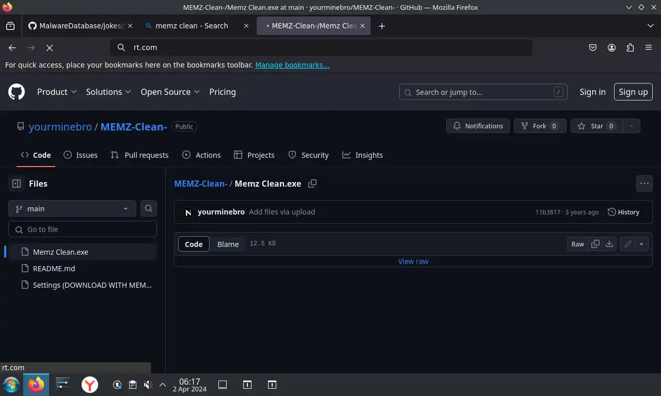661x396 pixels.
Task: Open the Security tab
Action: coord(308,155)
